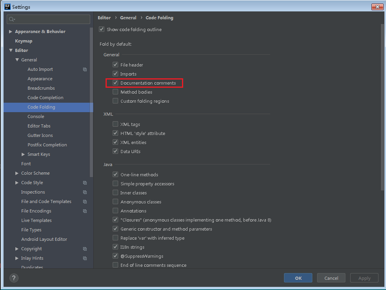Click the icon beside Inspections
Screen dimensions: 386x290
click(x=85, y=192)
